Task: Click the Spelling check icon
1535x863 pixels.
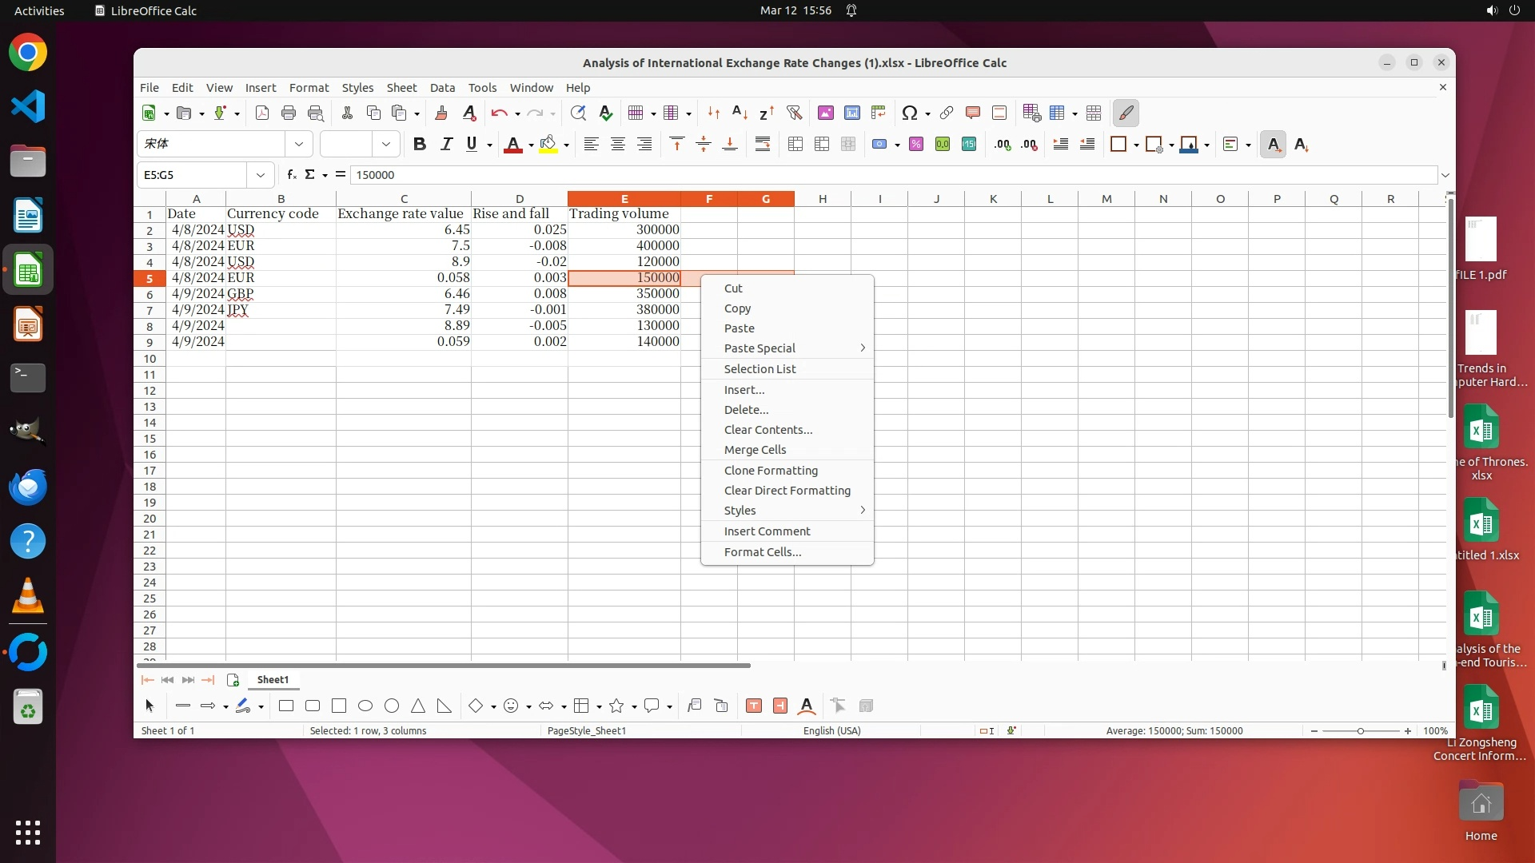Action: click(x=606, y=113)
